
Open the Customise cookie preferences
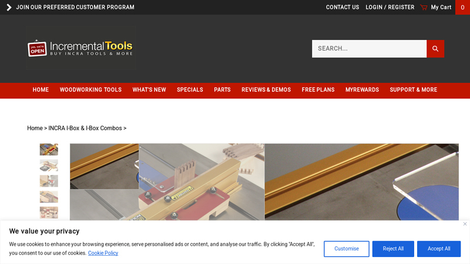(347, 249)
